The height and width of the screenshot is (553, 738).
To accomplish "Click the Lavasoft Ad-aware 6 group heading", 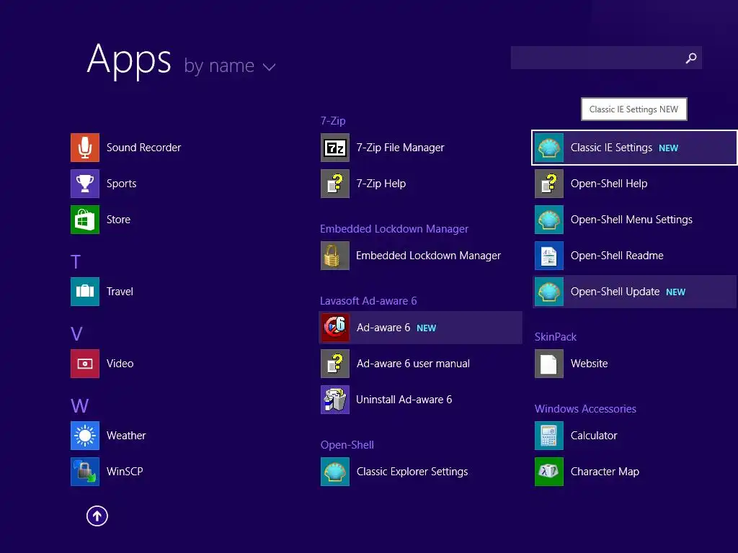I will [x=368, y=301].
